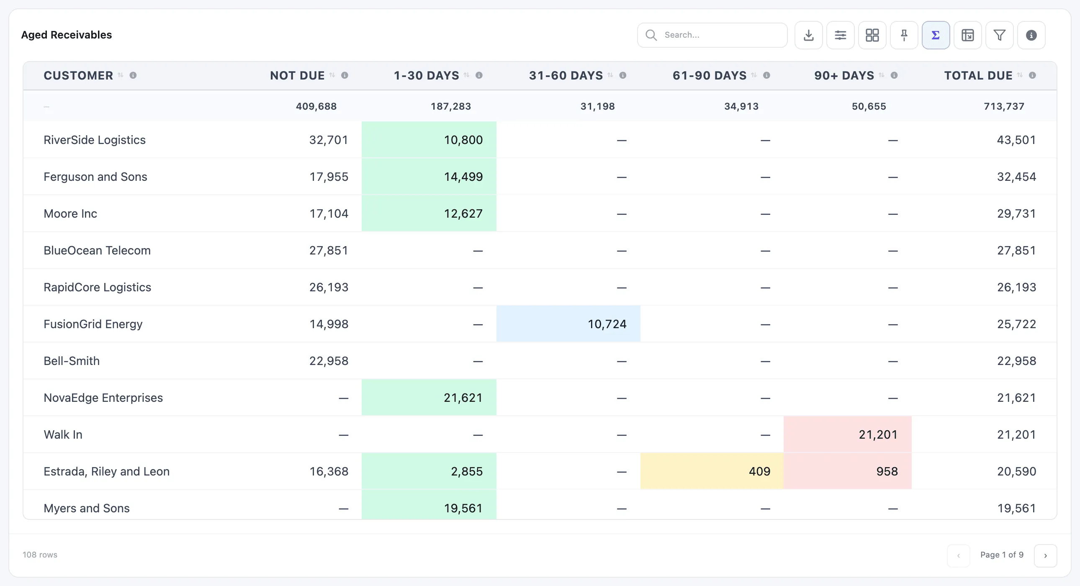Show info for 90+ Days column
1080x586 pixels.
point(894,75)
